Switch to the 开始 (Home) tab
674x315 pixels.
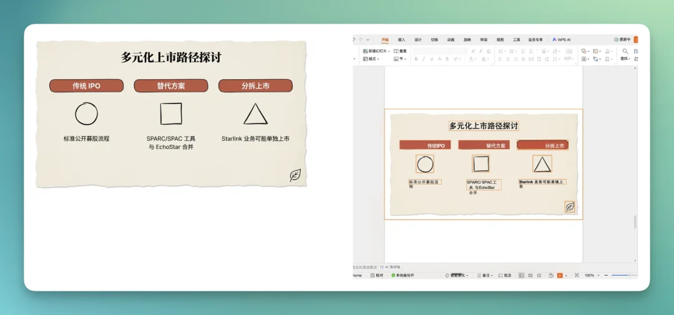(x=385, y=39)
